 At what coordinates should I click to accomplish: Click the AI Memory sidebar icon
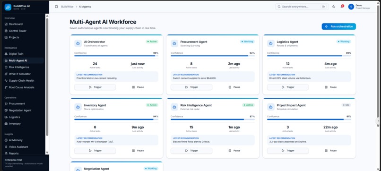tap(6, 140)
